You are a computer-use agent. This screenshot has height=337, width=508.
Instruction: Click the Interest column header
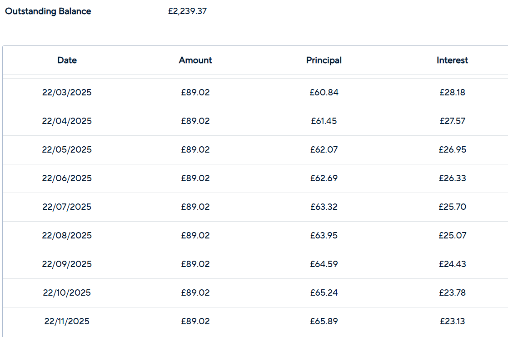click(x=452, y=60)
